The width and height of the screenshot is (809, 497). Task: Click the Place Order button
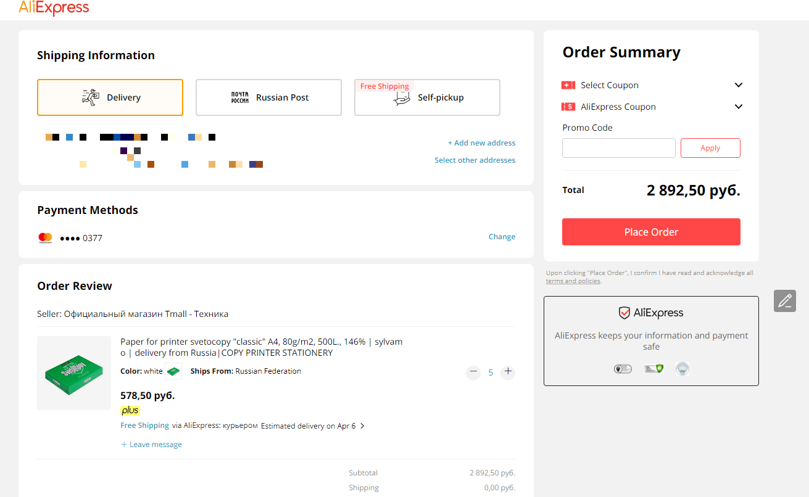pos(651,232)
